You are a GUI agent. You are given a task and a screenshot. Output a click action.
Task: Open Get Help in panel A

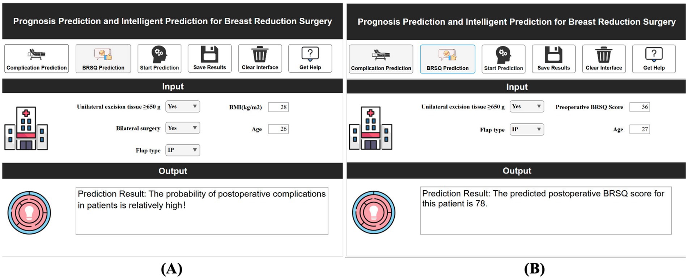click(310, 58)
